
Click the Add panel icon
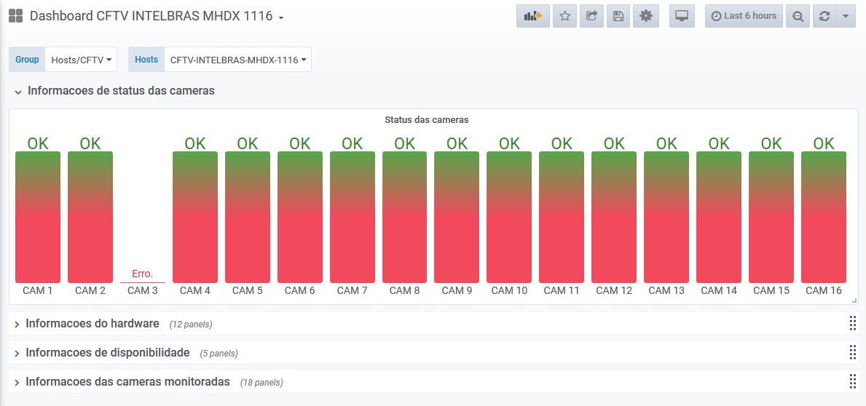click(x=533, y=16)
